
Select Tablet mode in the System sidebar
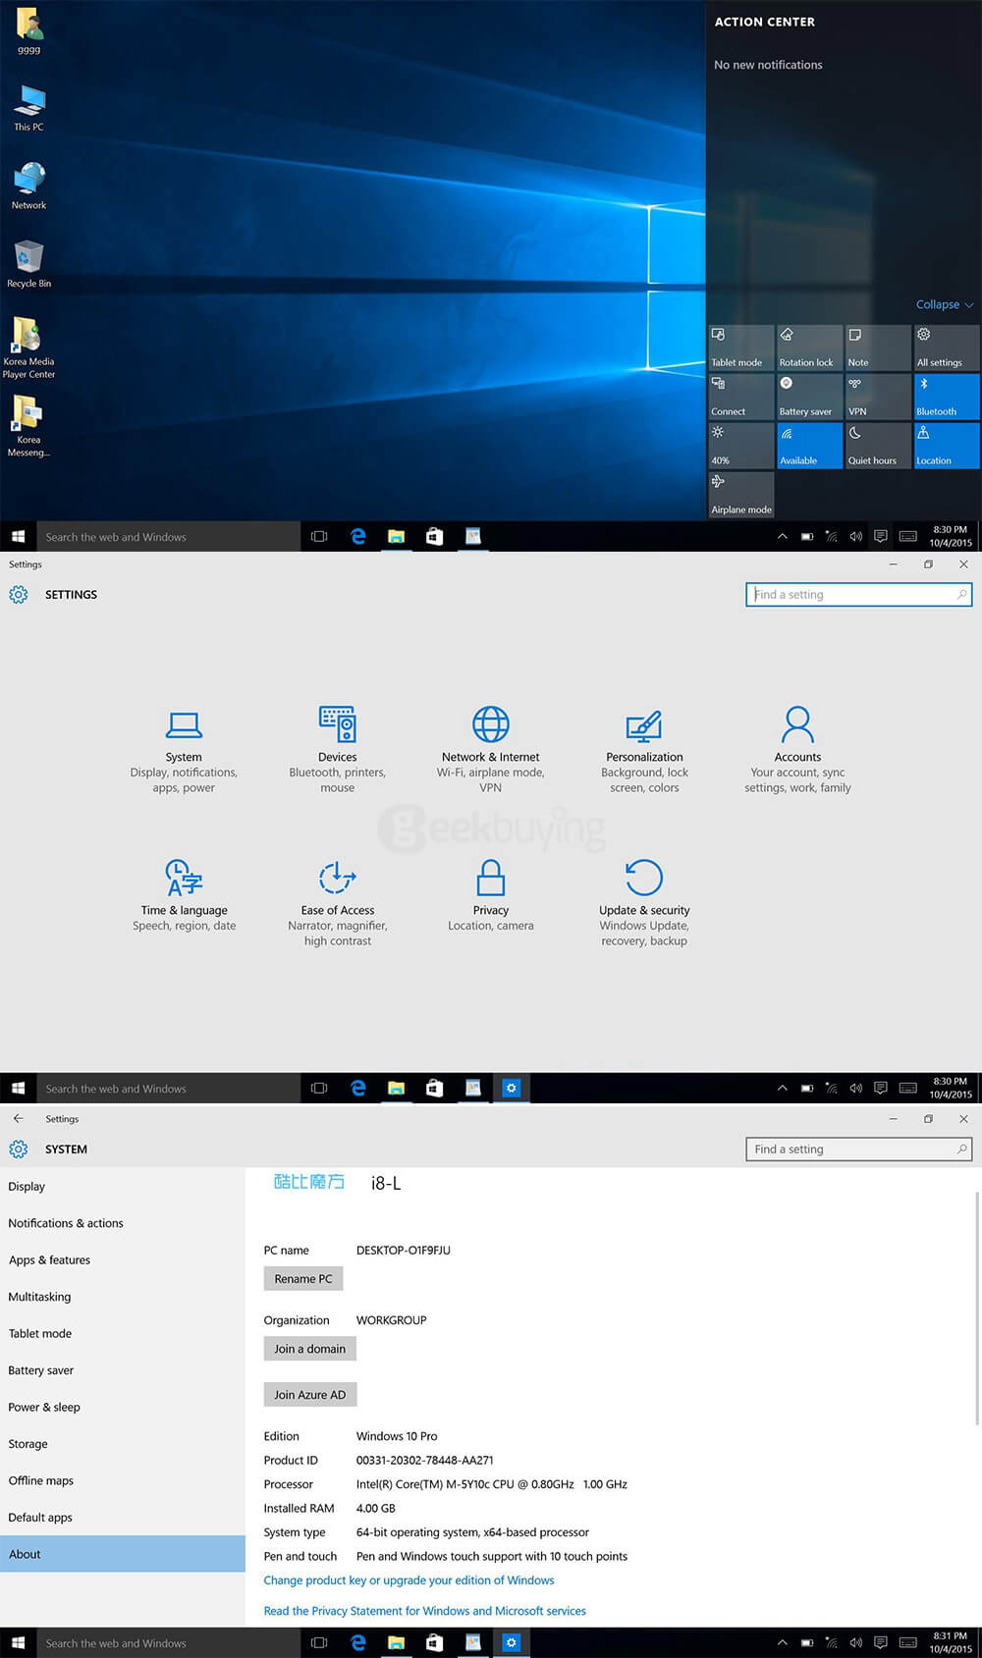(x=123, y=1333)
